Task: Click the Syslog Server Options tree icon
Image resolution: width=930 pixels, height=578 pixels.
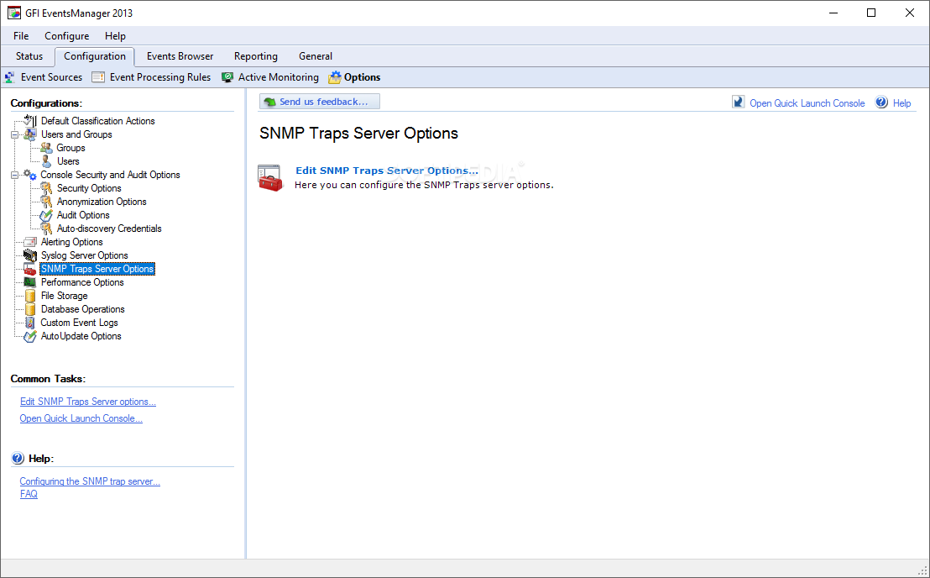Action: point(29,255)
